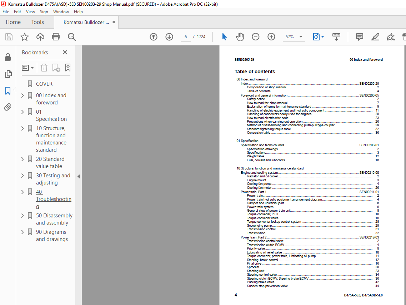This screenshot has height=305, width=406.
Task: Toggle the Bookmarks panel icon
Action: point(8,91)
